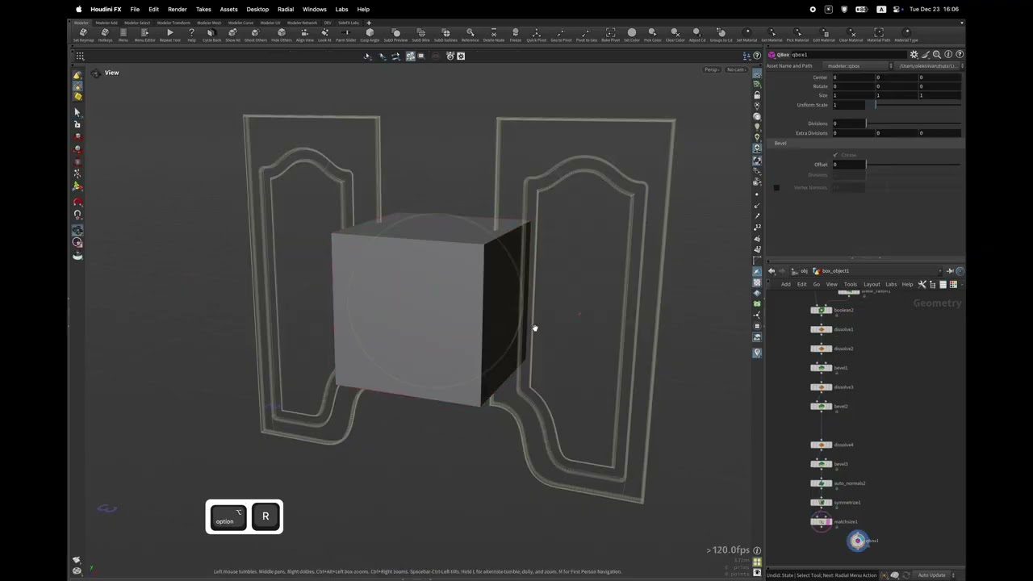
Task: Click the Set Keymap shelf tool
Action: [83, 35]
